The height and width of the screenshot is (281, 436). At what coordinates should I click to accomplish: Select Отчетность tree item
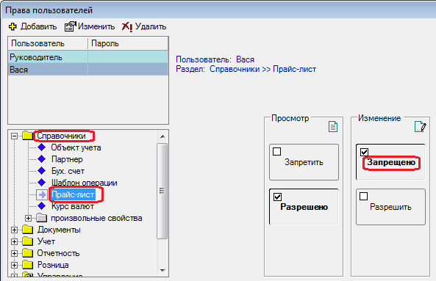click(x=58, y=253)
